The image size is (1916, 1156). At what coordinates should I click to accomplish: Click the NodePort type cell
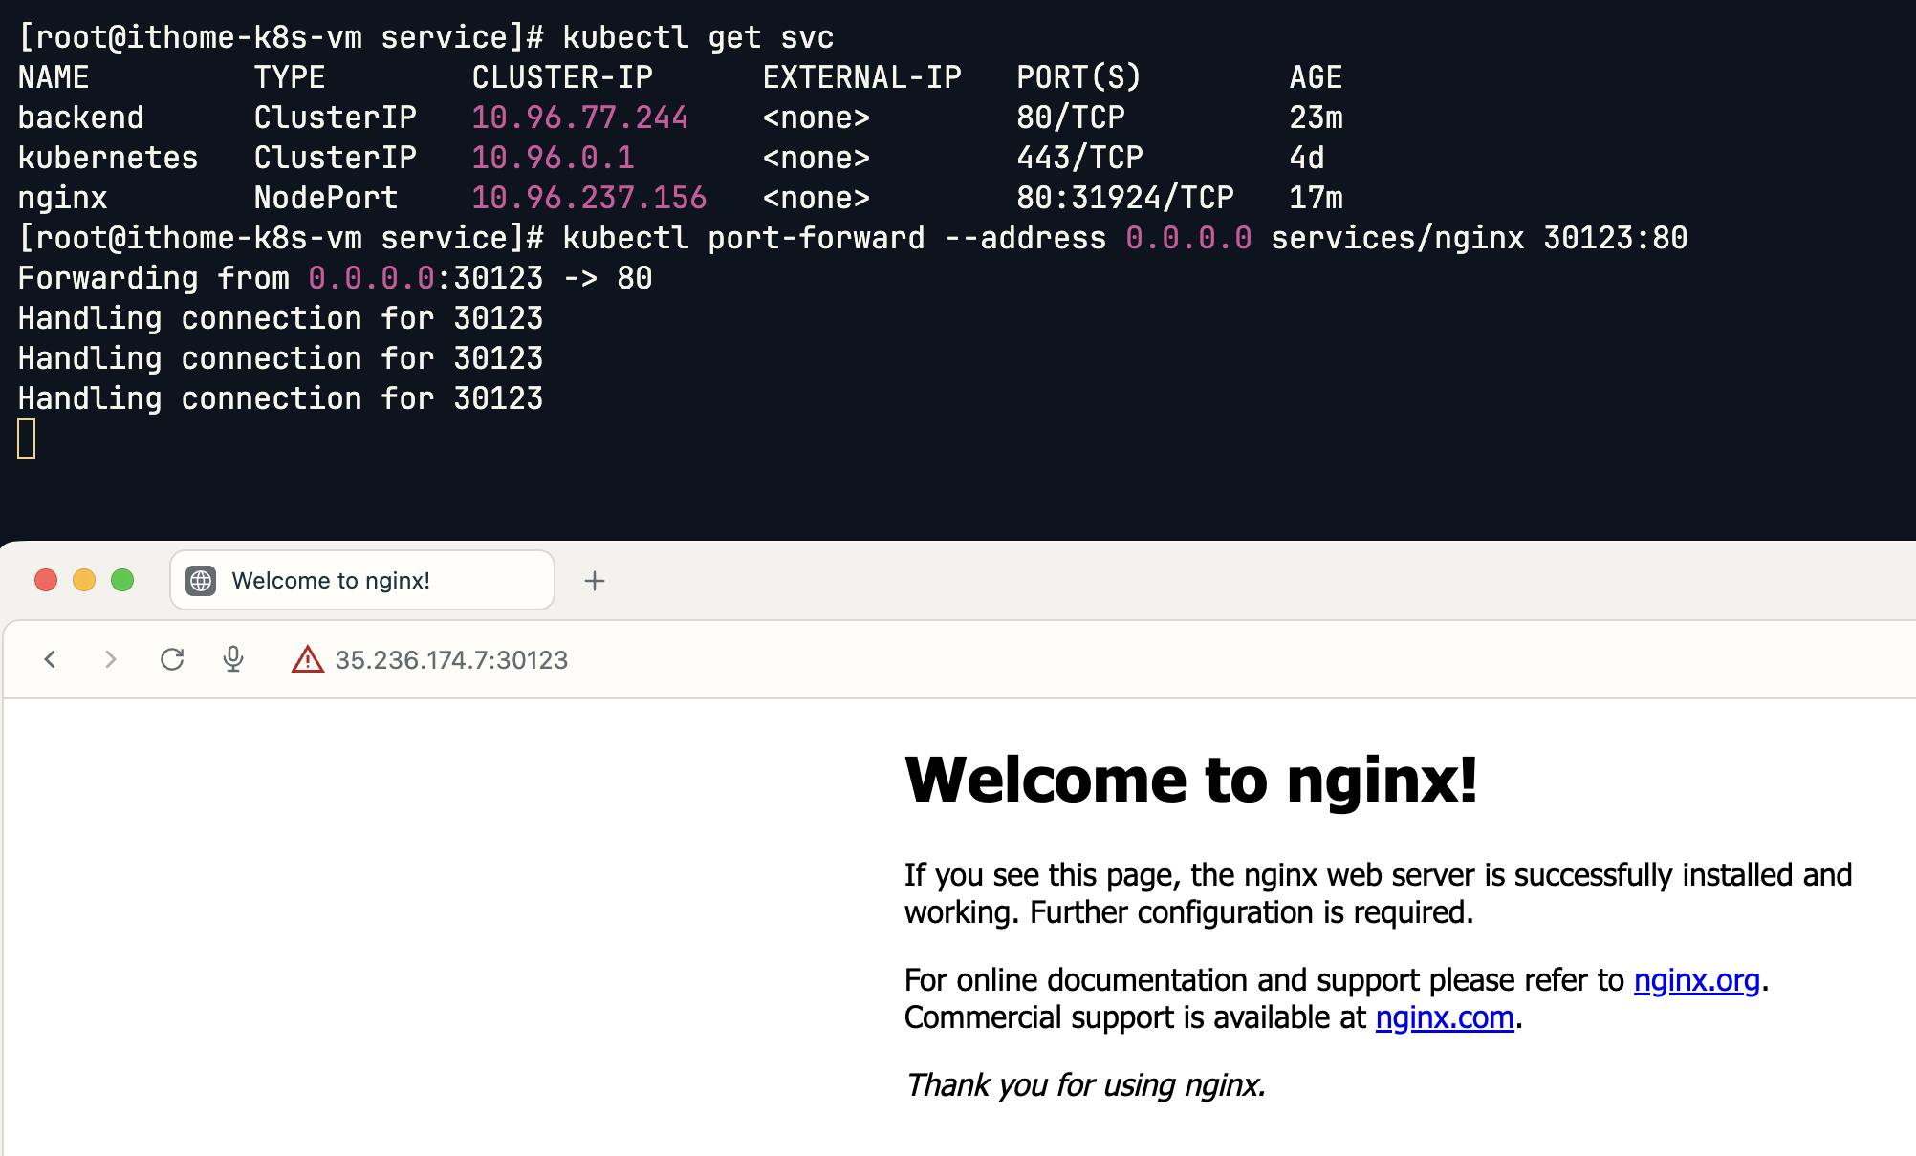pos(326,198)
